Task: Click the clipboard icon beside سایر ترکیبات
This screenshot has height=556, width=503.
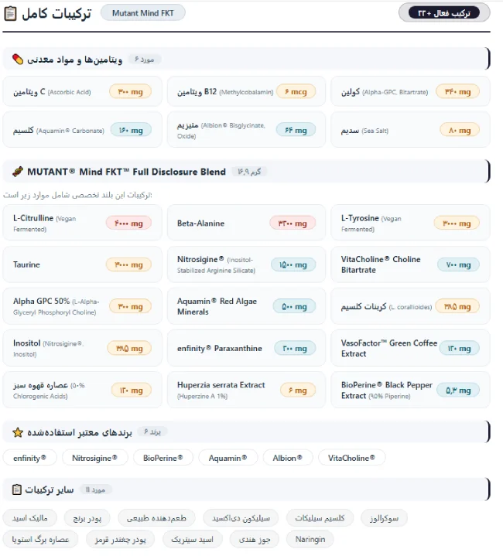Action: (x=17, y=489)
